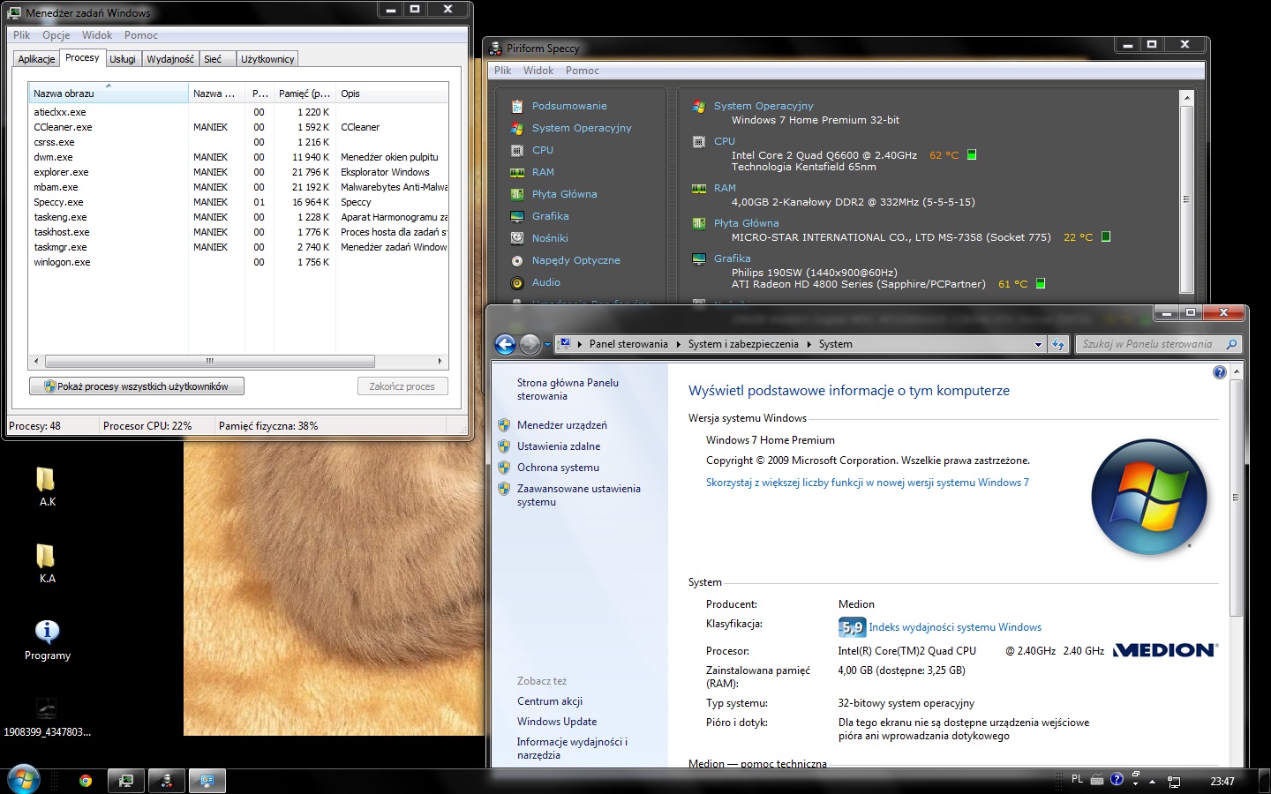Click the forward arrow in the Control Panel window
This screenshot has width=1271, height=794.
[530, 344]
